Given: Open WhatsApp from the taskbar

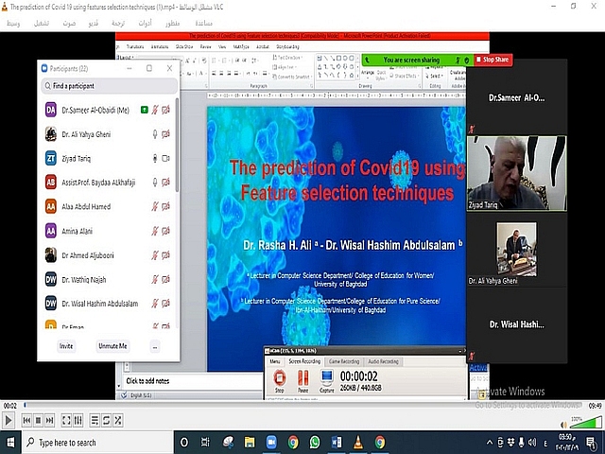Looking at the screenshot, I should [x=315, y=442].
